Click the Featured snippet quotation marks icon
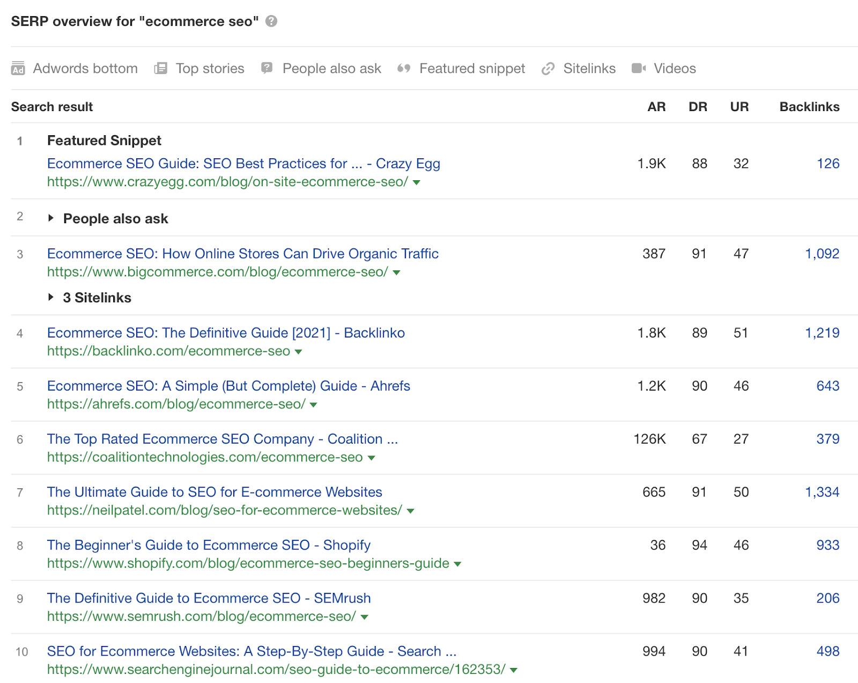Screen dimensions: 858x683 click(403, 68)
